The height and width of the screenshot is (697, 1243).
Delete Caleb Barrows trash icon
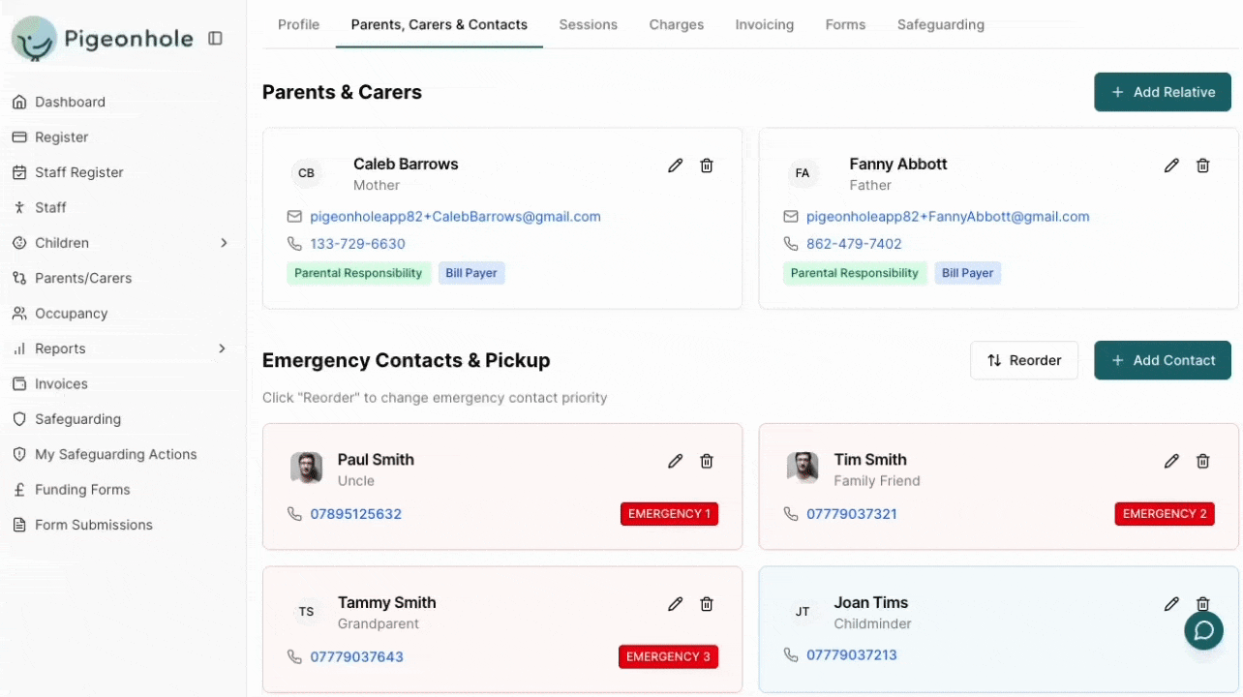707,166
